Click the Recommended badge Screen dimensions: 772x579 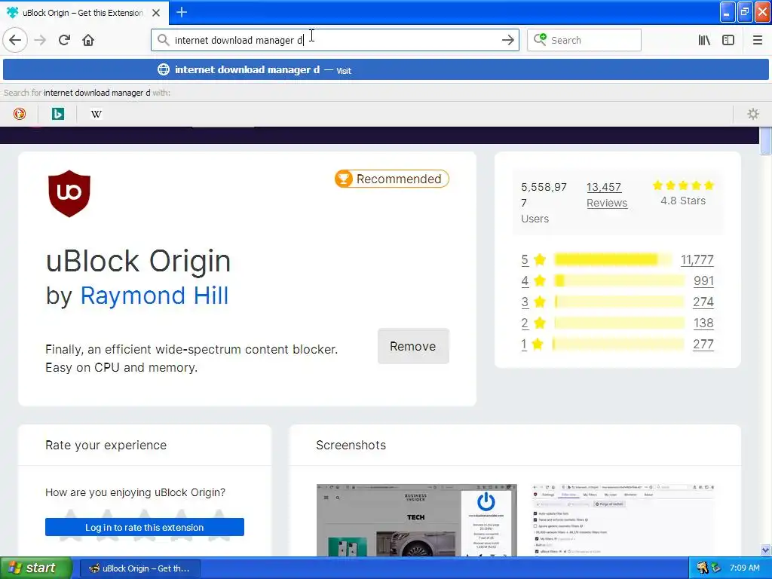[x=392, y=179]
